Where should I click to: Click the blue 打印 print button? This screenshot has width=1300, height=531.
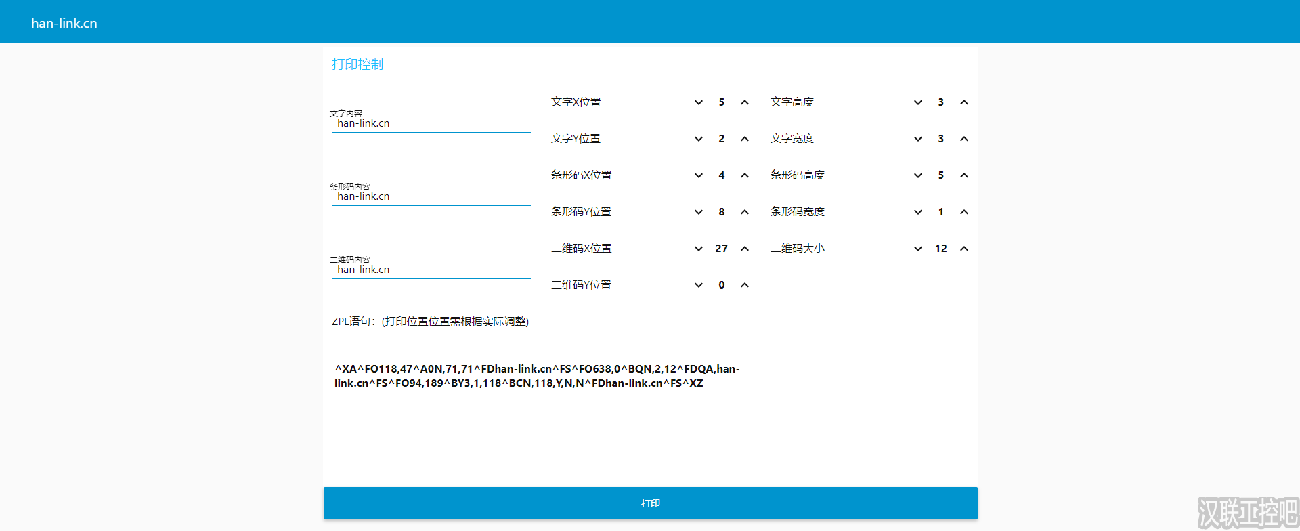click(651, 503)
